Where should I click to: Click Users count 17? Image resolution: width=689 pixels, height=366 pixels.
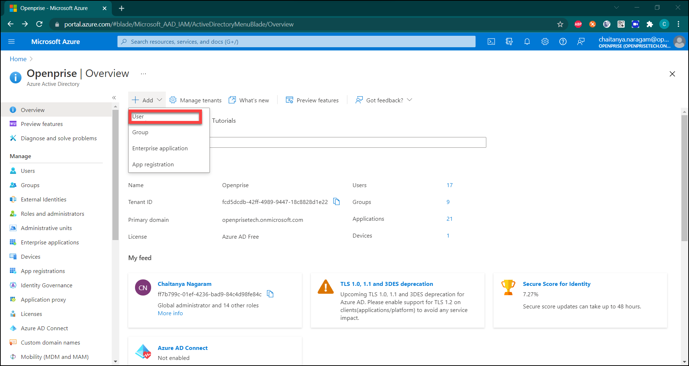[449, 185]
